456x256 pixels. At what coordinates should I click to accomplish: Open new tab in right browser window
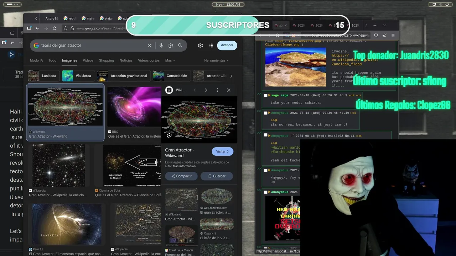pyautogui.click(x=375, y=26)
